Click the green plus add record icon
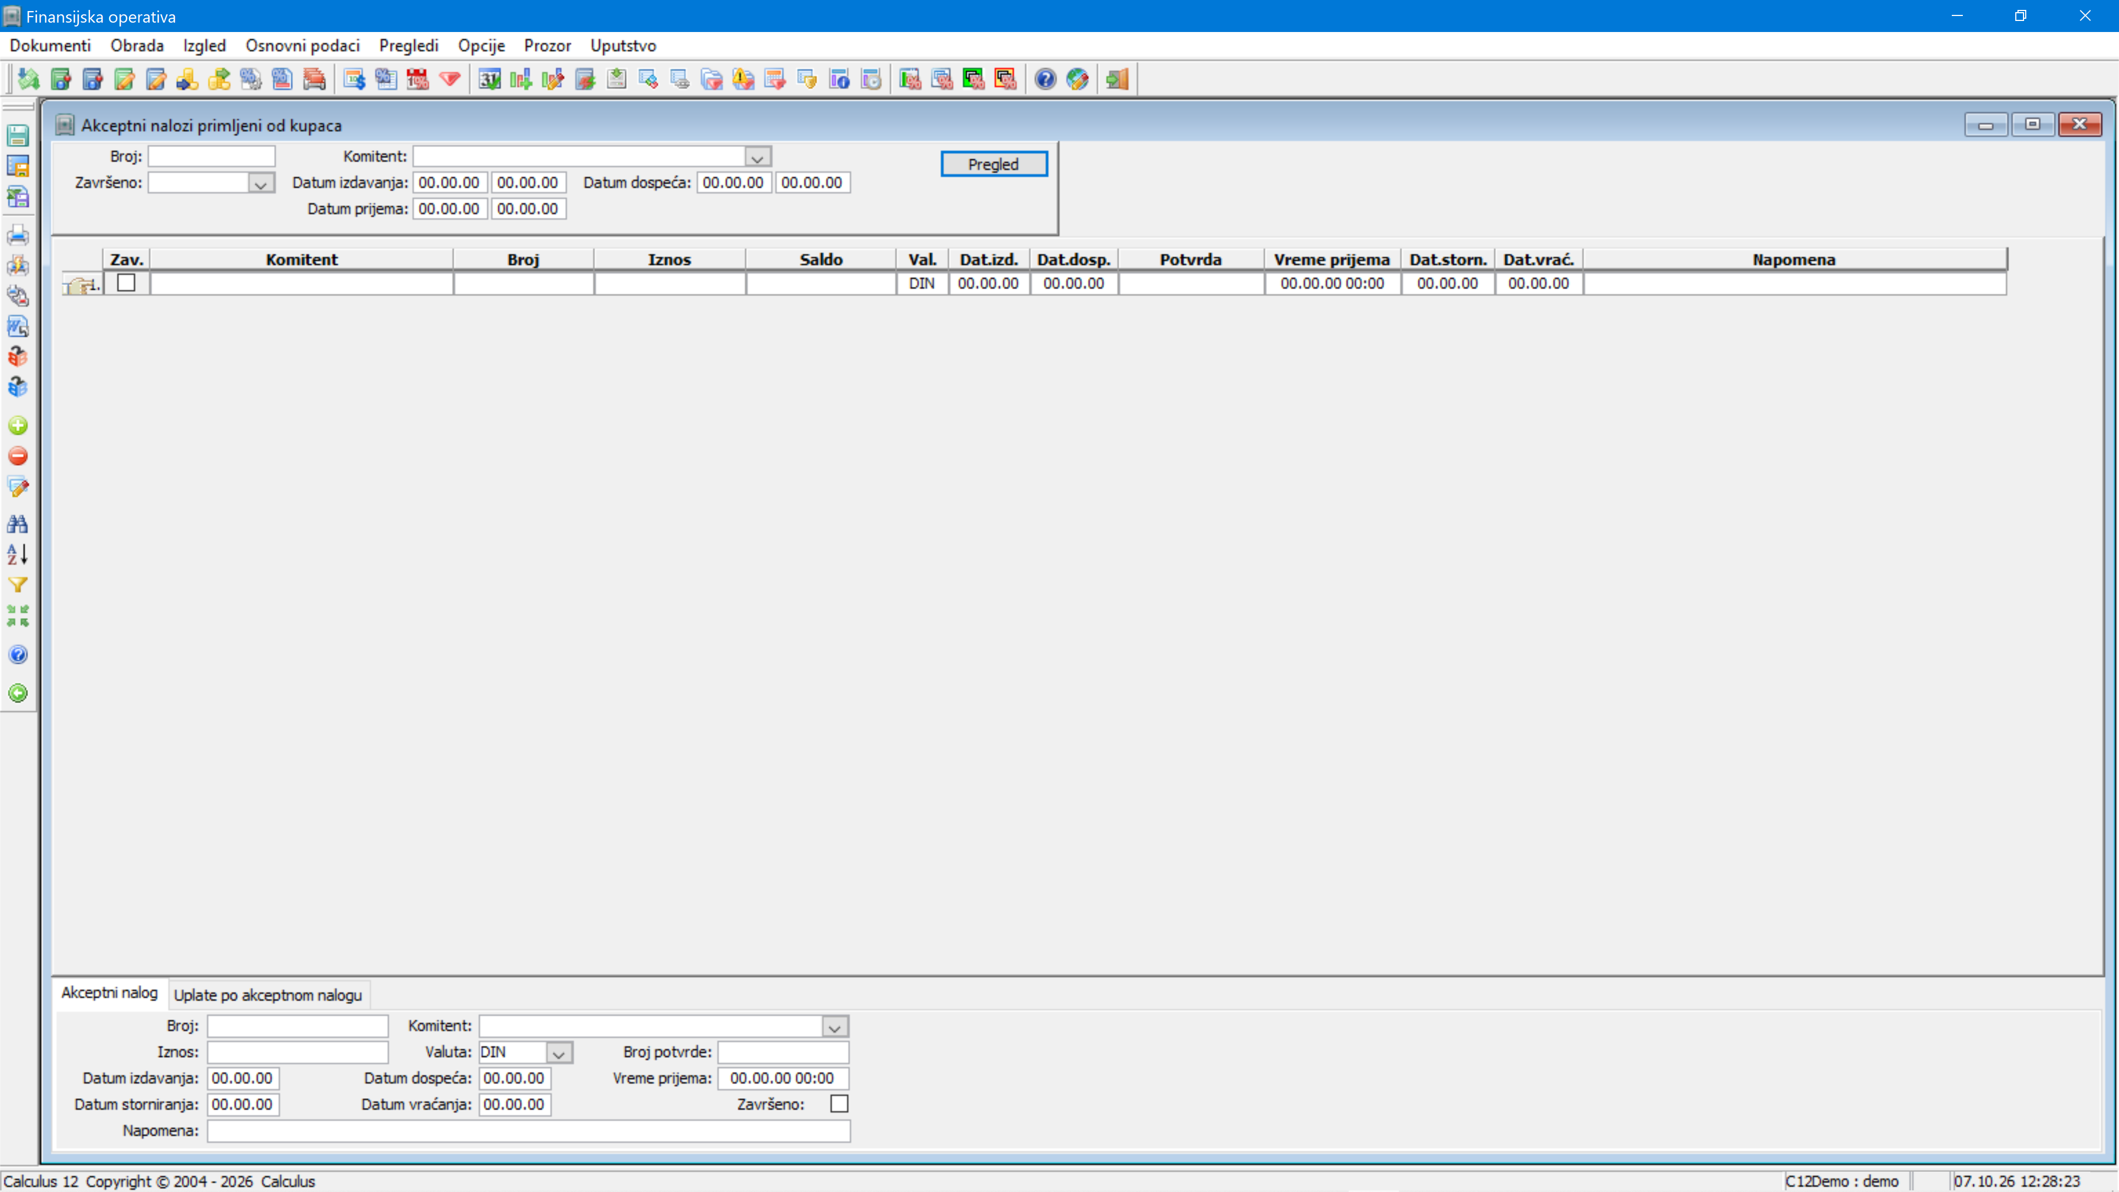 click(x=18, y=425)
